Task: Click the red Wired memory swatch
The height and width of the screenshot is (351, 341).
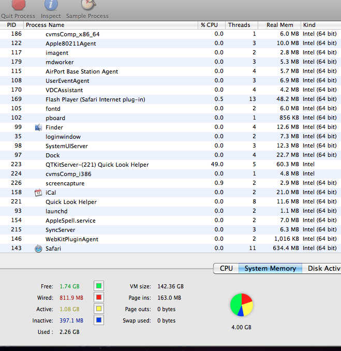Action: click(99, 297)
